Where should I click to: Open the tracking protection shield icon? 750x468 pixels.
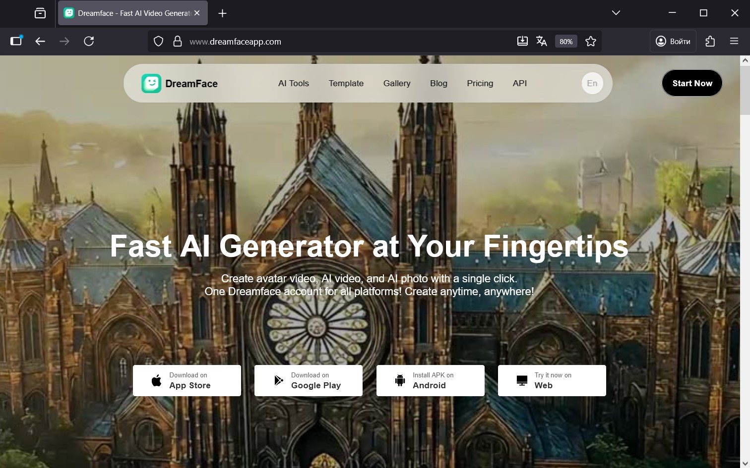point(158,42)
